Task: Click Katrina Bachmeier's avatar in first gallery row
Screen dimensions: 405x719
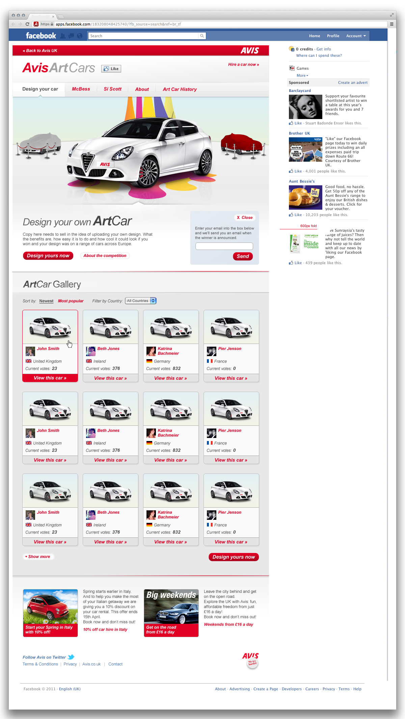Action: pyautogui.click(x=151, y=351)
